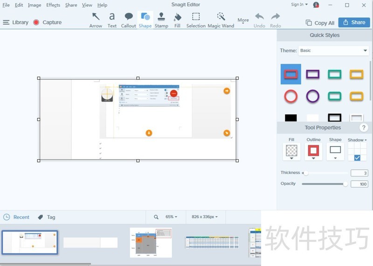Open the Image menu
The image size is (373, 266).
pos(35,5)
